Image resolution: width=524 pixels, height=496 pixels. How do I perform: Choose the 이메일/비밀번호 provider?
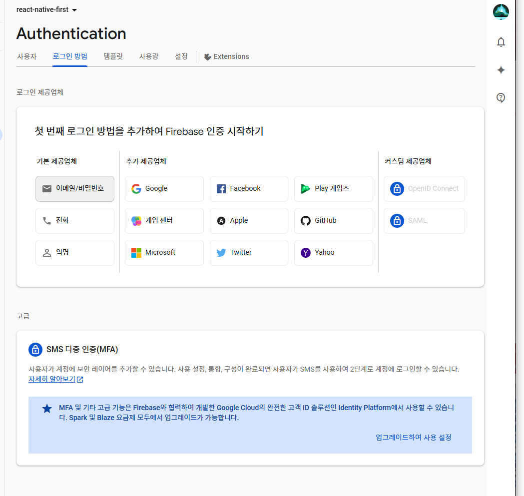[x=75, y=189]
